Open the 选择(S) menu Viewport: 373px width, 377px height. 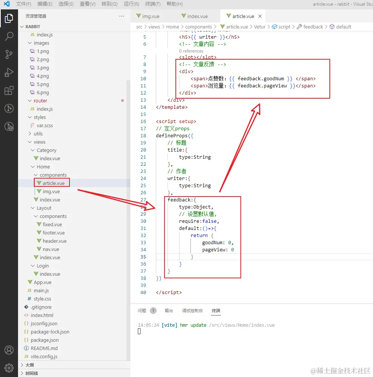66,4
